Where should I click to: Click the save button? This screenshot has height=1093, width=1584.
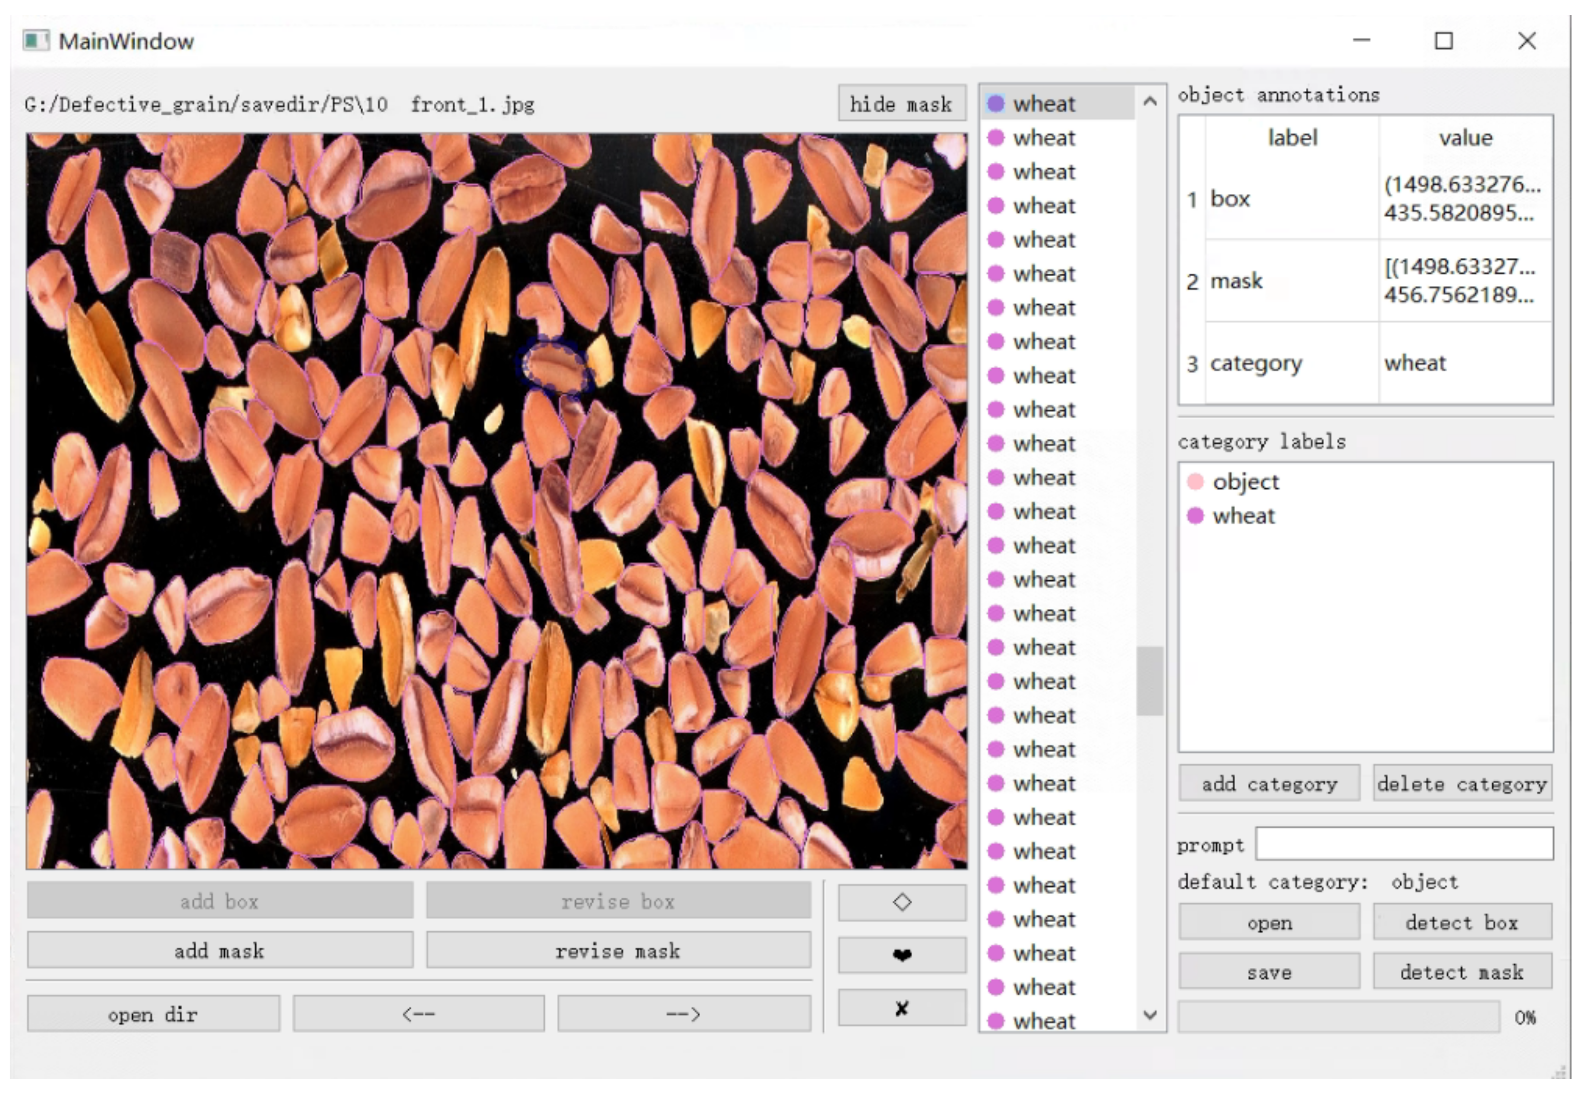(x=1269, y=971)
